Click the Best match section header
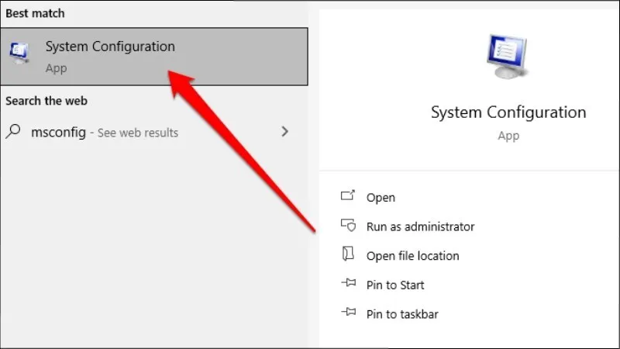Screen dimensions: 620x349 [x=35, y=13]
